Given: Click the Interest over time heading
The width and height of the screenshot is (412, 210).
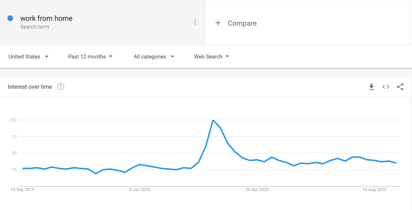Looking at the screenshot, I should [30, 87].
